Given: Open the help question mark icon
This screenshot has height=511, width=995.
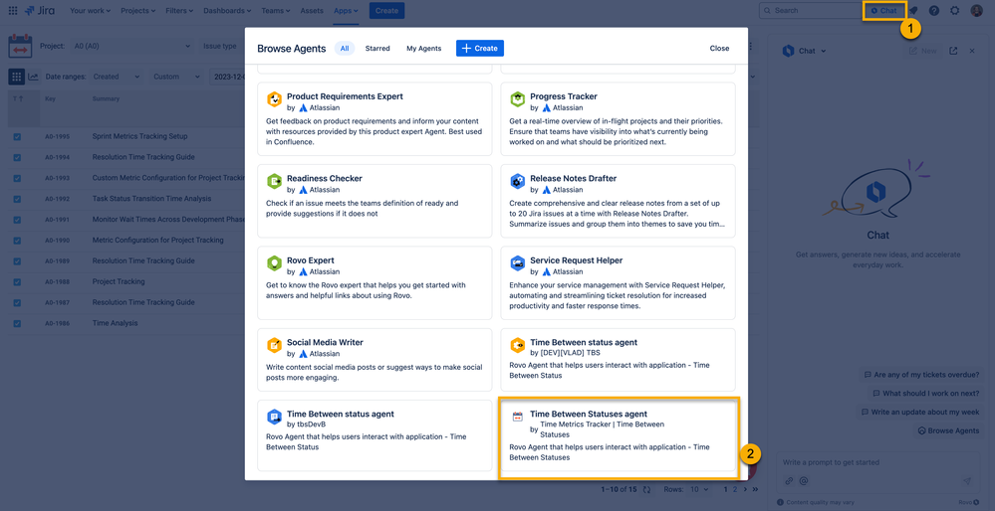Looking at the screenshot, I should click(x=934, y=11).
